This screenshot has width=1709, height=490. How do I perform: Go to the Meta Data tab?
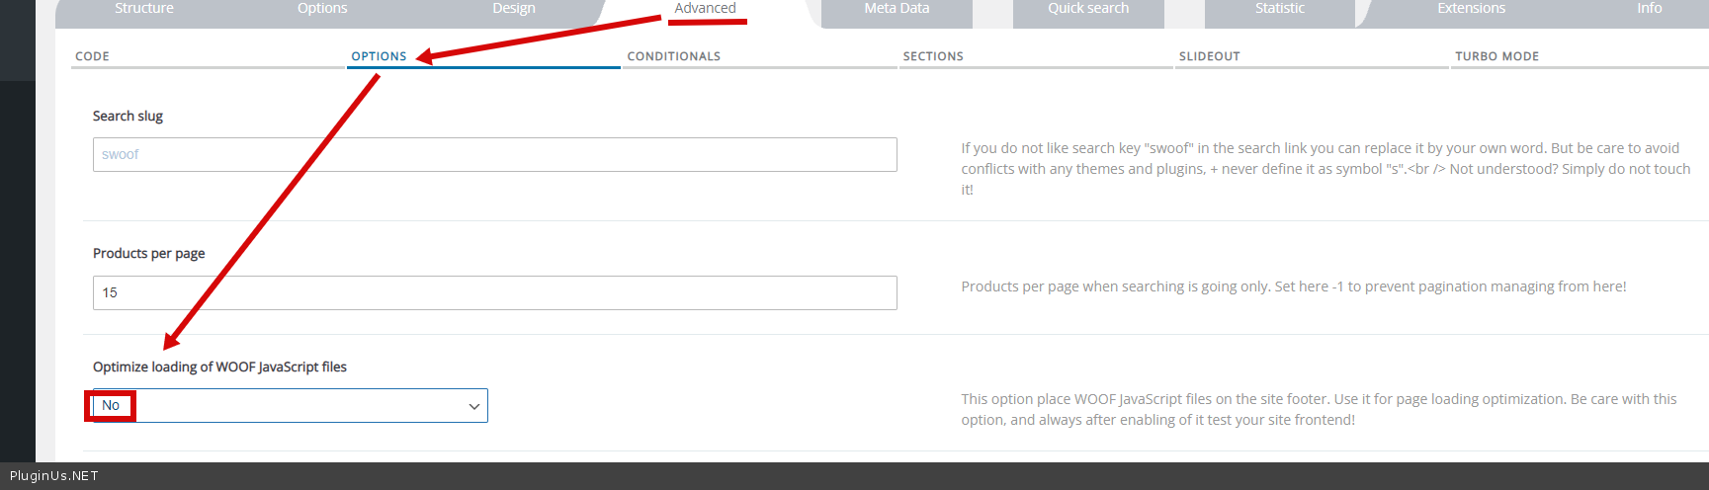click(x=897, y=9)
